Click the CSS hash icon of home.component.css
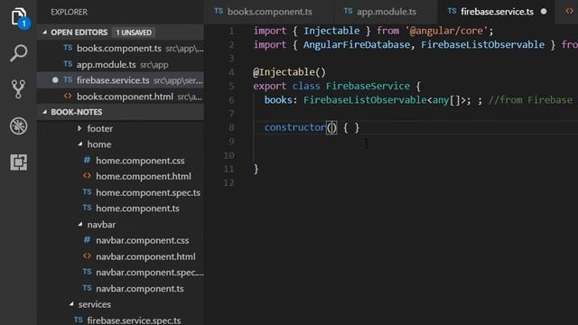The image size is (578, 325). click(87, 160)
